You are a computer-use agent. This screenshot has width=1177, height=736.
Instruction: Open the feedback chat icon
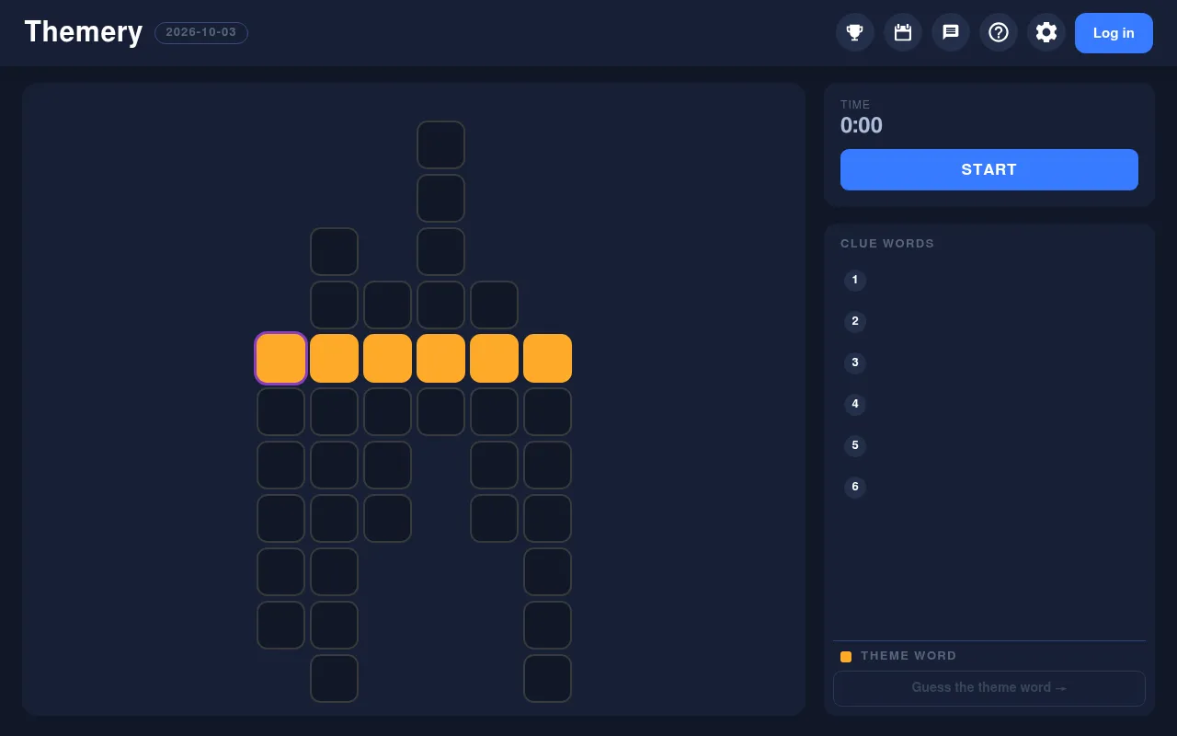[x=951, y=32]
